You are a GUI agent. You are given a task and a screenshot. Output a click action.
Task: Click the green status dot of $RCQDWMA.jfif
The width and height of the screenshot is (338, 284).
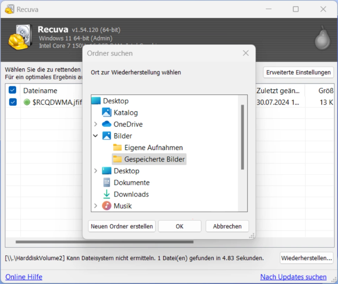[x=27, y=102]
